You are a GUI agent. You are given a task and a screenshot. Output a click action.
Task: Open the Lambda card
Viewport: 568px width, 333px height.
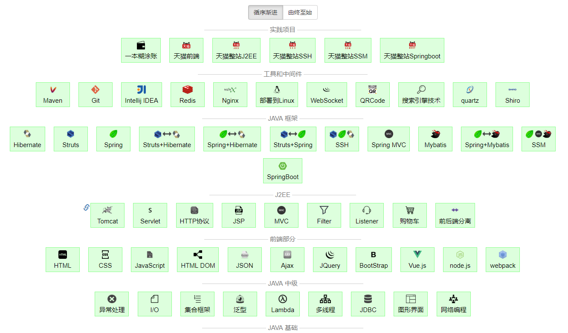pos(283,304)
